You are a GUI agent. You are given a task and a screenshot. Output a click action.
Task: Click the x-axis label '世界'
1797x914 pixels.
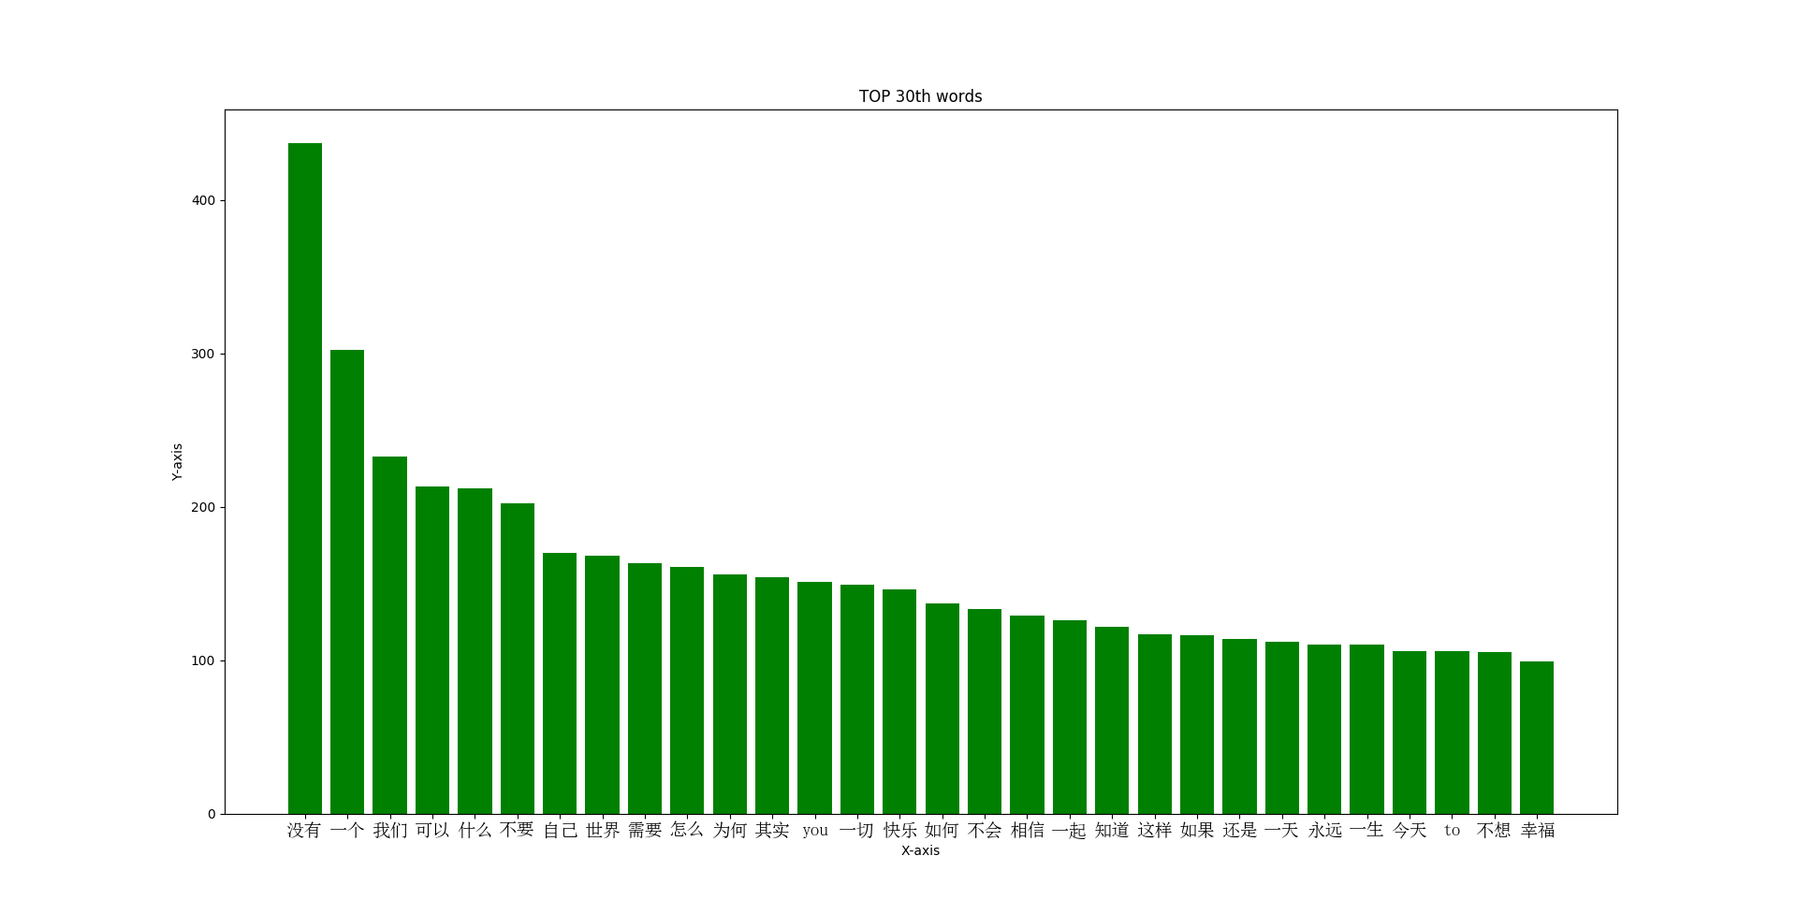602,830
